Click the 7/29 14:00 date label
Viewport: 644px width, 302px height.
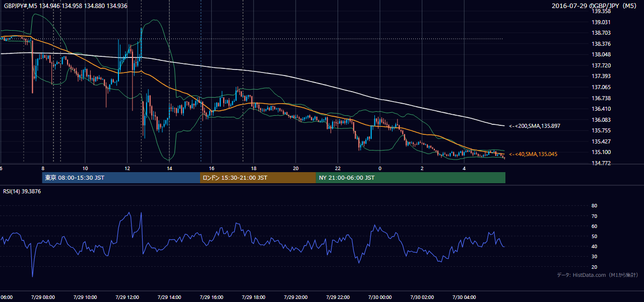[169, 297]
